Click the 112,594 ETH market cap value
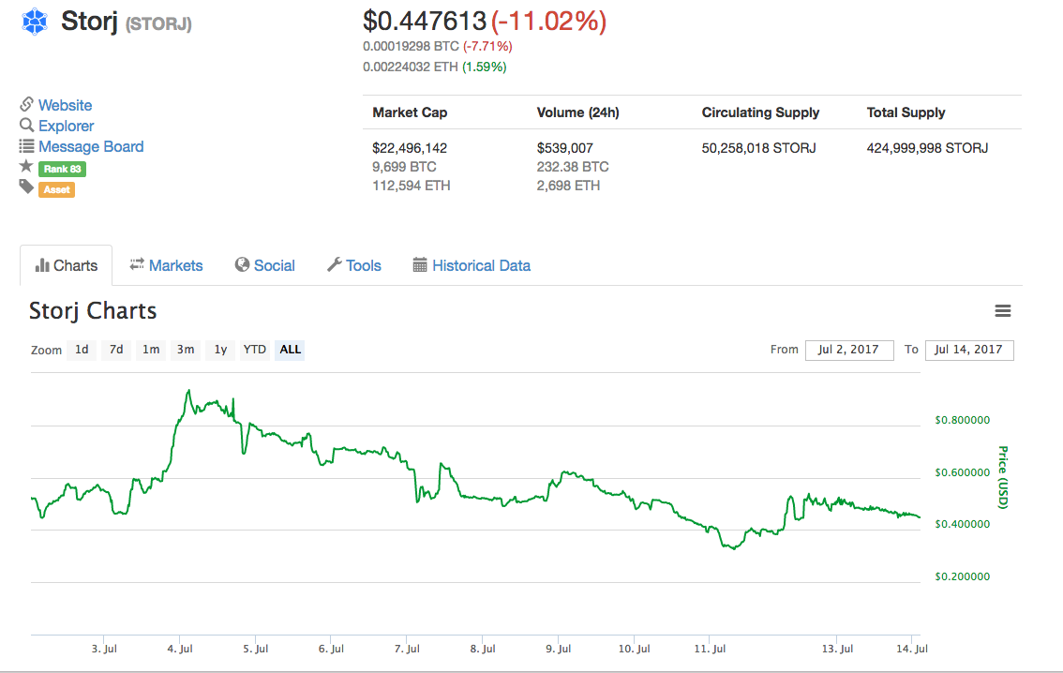The height and width of the screenshot is (673, 1063). click(411, 186)
